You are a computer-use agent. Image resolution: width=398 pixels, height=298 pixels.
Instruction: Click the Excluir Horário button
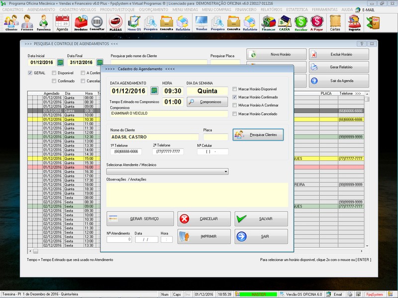339,54
